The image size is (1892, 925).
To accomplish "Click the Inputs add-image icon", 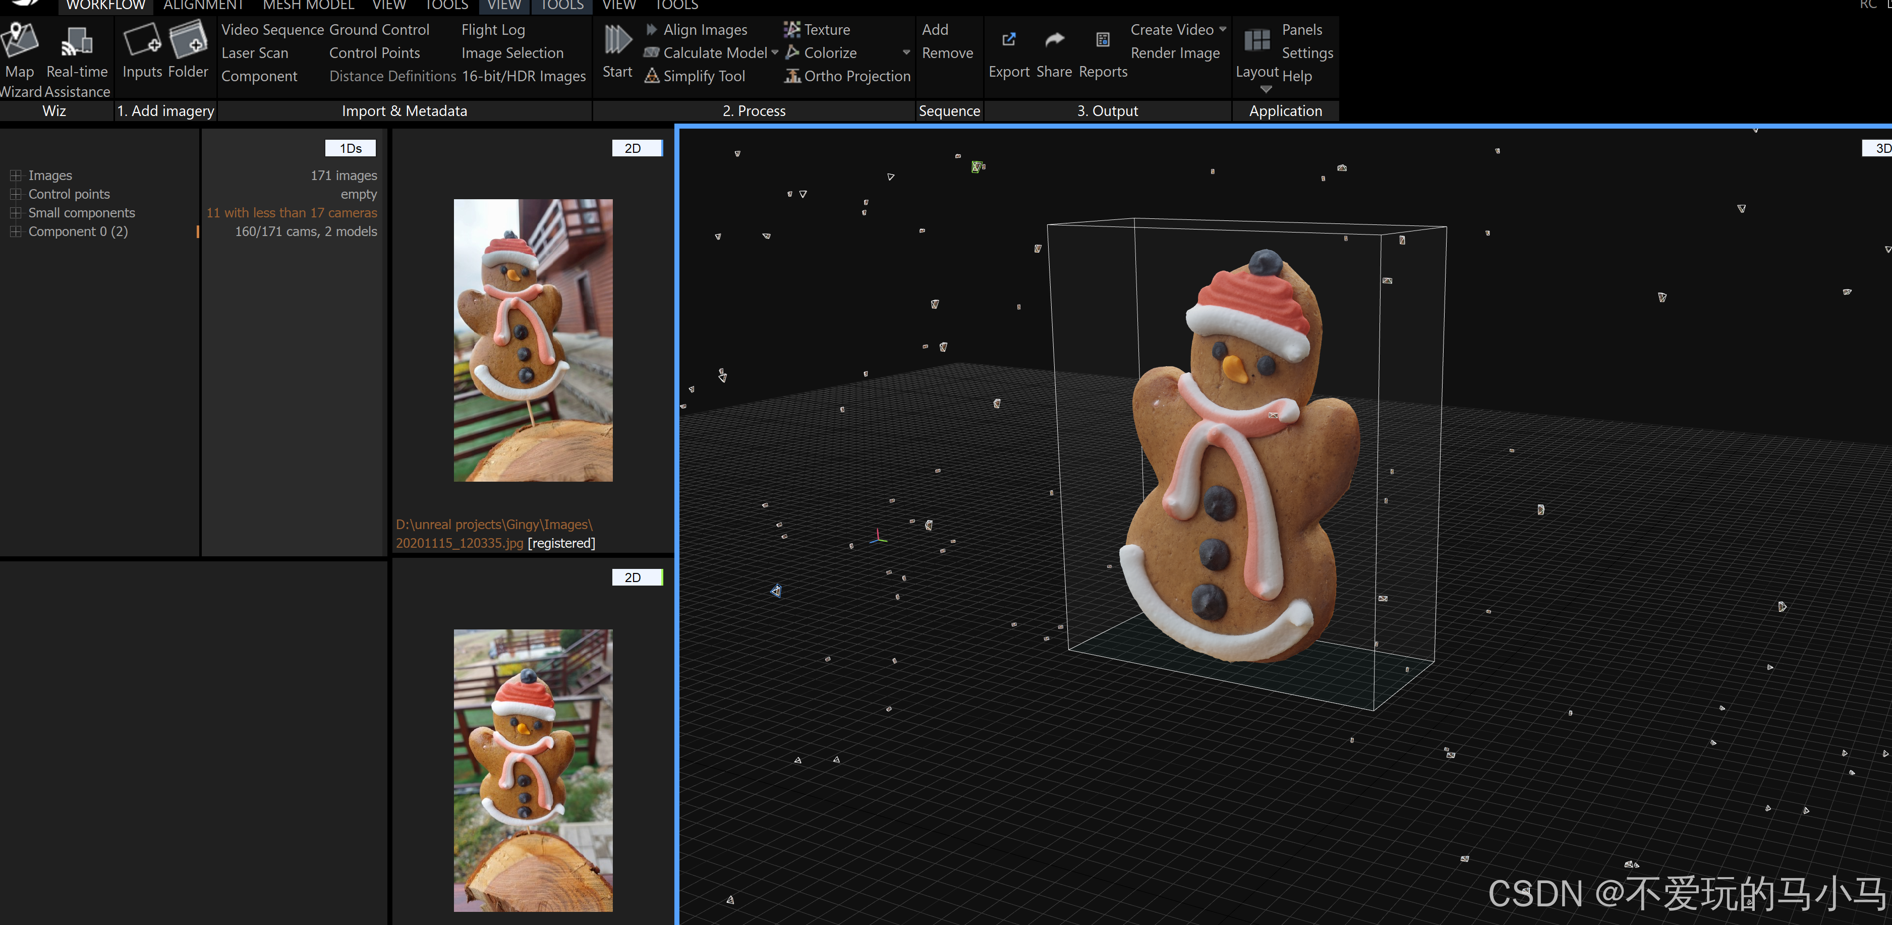I will click(142, 40).
